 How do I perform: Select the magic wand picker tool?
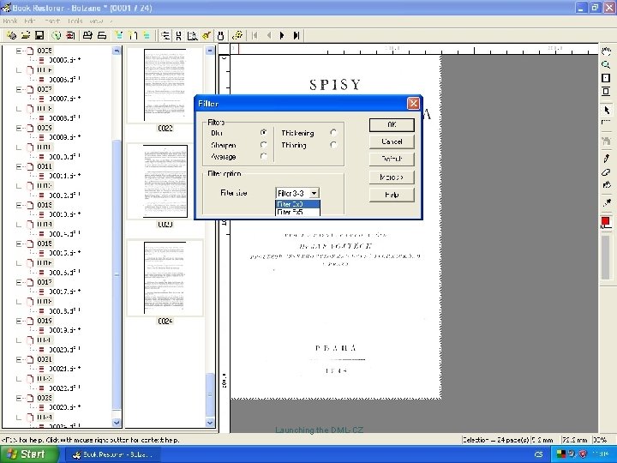click(606, 203)
